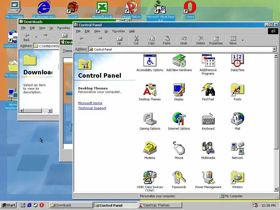Follow the Microsoft Home link
The width and height of the screenshot is (280, 210).
(90, 103)
